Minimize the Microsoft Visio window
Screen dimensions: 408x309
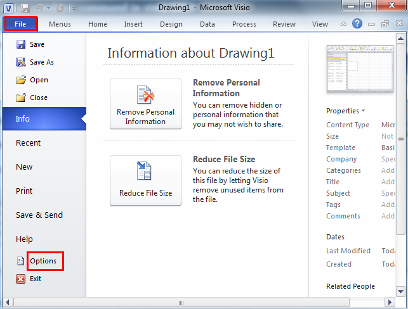pos(351,6)
